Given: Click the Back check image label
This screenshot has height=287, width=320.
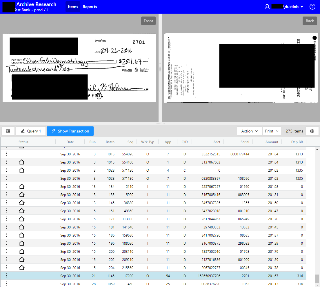Looking at the screenshot, I should [x=310, y=21].
